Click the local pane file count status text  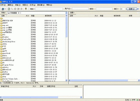19,83
